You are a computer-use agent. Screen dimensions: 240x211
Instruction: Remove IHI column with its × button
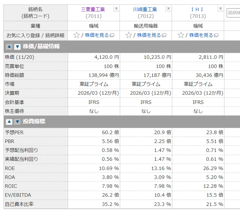click(x=221, y=8)
